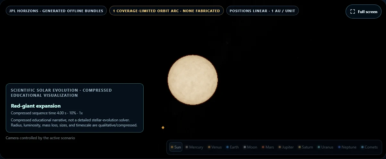The image size is (386, 159).
Task: Select Moon in the body selector
Action: click(250, 147)
